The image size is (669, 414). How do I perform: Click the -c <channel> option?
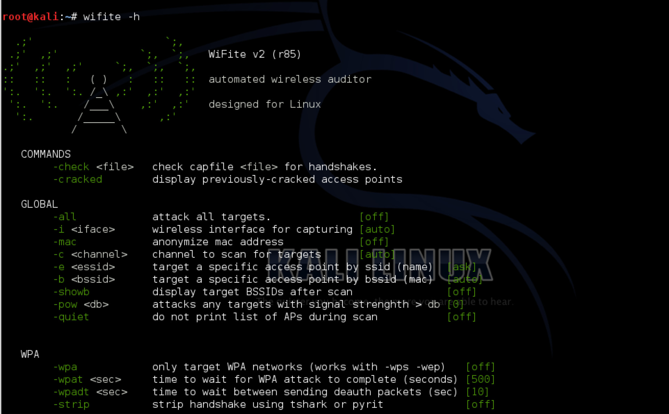tap(90, 254)
